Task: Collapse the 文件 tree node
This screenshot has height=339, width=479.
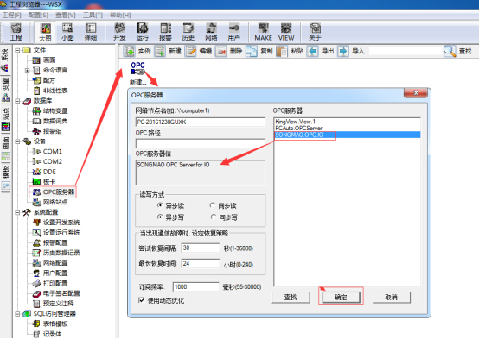Action: [17, 50]
